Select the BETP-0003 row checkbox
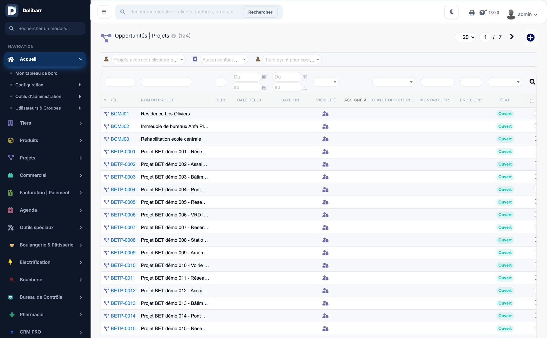547x338 pixels. pyautogui.click(x=535, y=176)
